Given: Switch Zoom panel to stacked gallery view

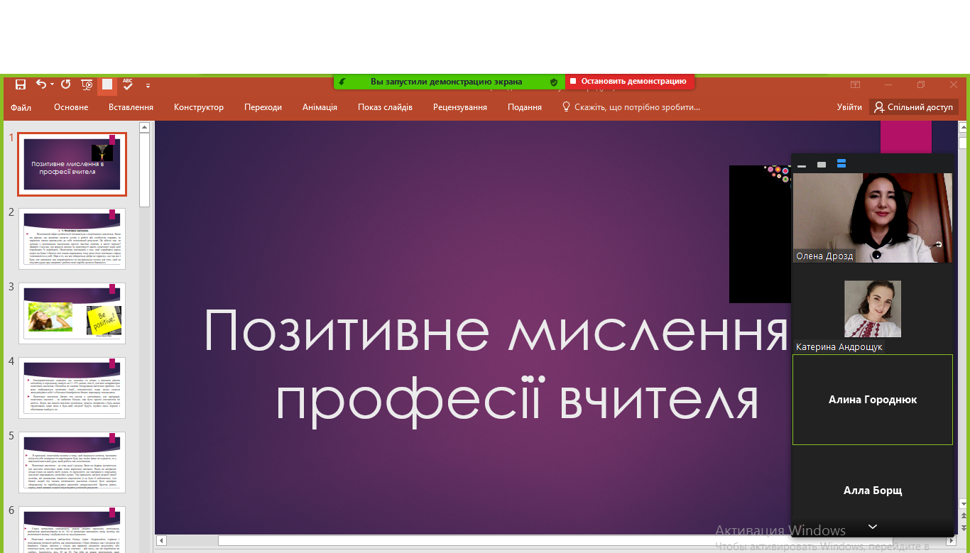Looking at the screenshot, I should [x=841, y=164].
